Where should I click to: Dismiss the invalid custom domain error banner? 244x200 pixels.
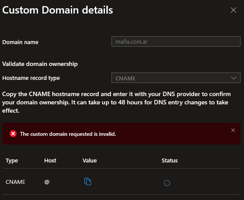tap(233, 130)
